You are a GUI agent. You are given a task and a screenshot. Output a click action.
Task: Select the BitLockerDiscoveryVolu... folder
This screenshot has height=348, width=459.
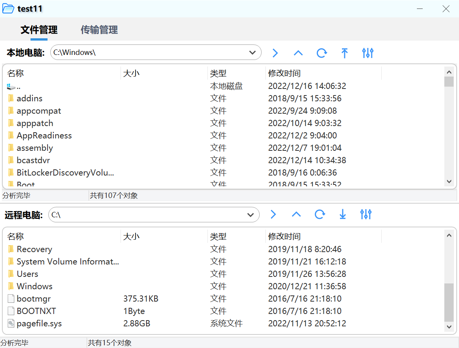65,172
